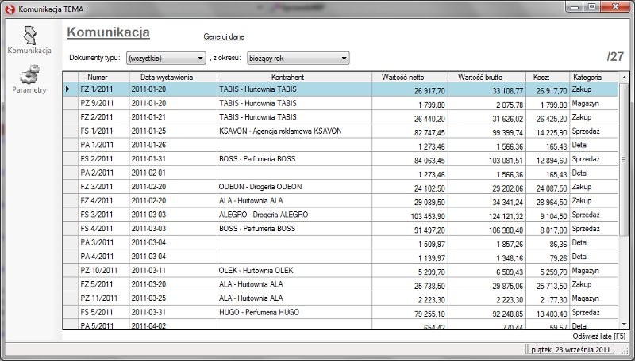Sort by Data wystawienia column header
The image size is (635, 361).
pos(167,78)
